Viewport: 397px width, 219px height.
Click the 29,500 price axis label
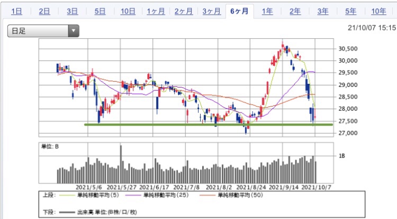pos(348,73)
